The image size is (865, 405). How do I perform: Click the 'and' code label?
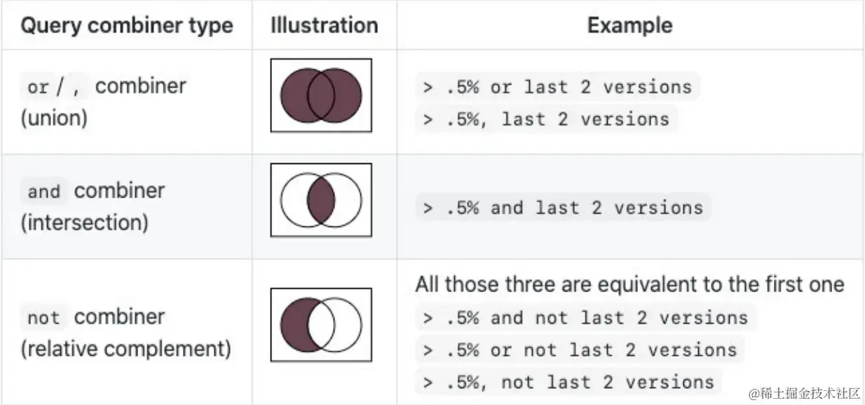coord(44,191)
